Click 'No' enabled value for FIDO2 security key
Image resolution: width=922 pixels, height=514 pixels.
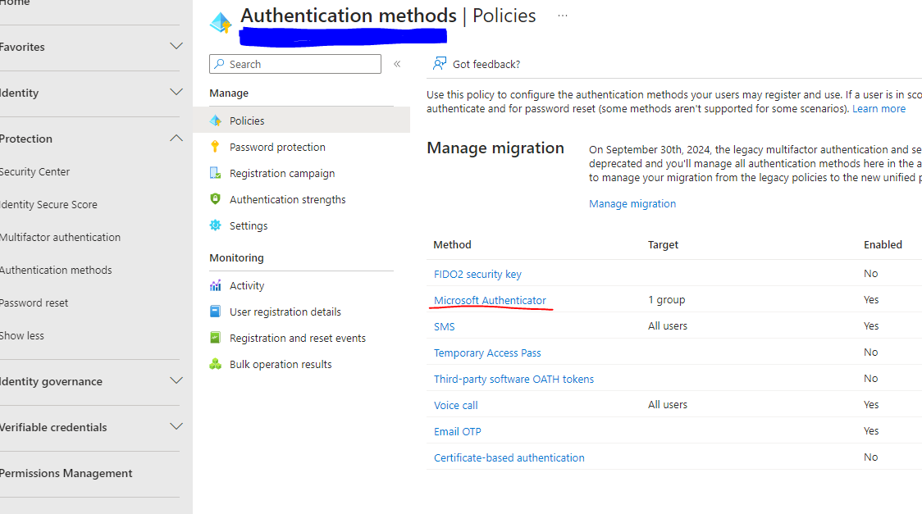tap(871, 273)
